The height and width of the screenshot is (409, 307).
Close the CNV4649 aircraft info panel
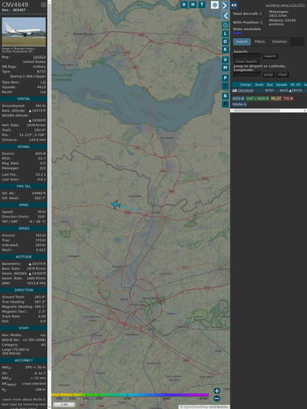44,4
